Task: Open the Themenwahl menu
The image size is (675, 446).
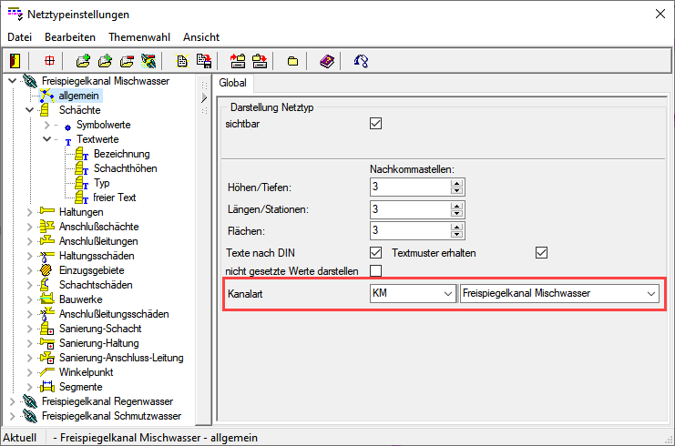Action: tap(138, 37)
